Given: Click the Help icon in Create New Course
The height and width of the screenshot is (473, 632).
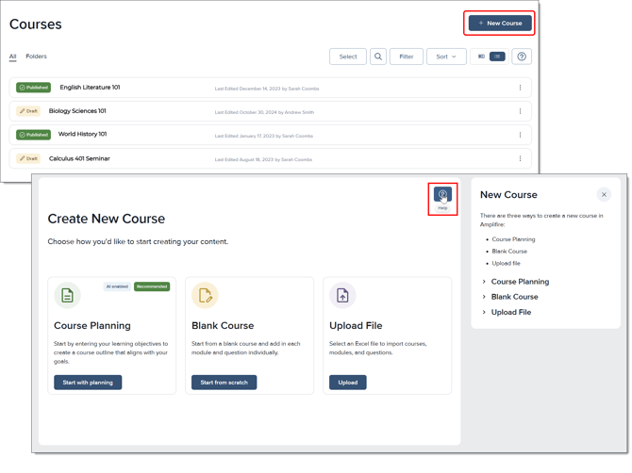Looking at the screenshot, I should tap(442, 194).
